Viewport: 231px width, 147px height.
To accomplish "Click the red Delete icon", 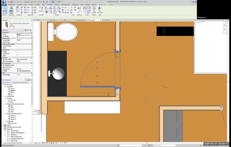I will [x=68, y=13].
